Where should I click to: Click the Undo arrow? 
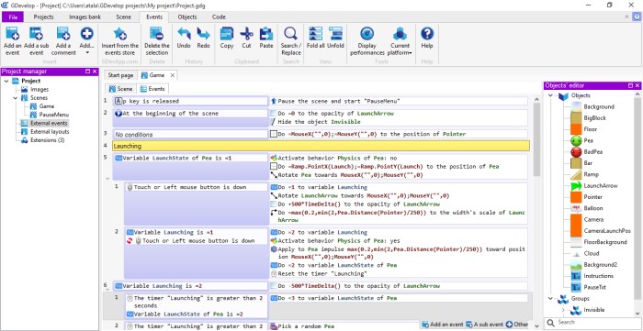pos(184,34)
